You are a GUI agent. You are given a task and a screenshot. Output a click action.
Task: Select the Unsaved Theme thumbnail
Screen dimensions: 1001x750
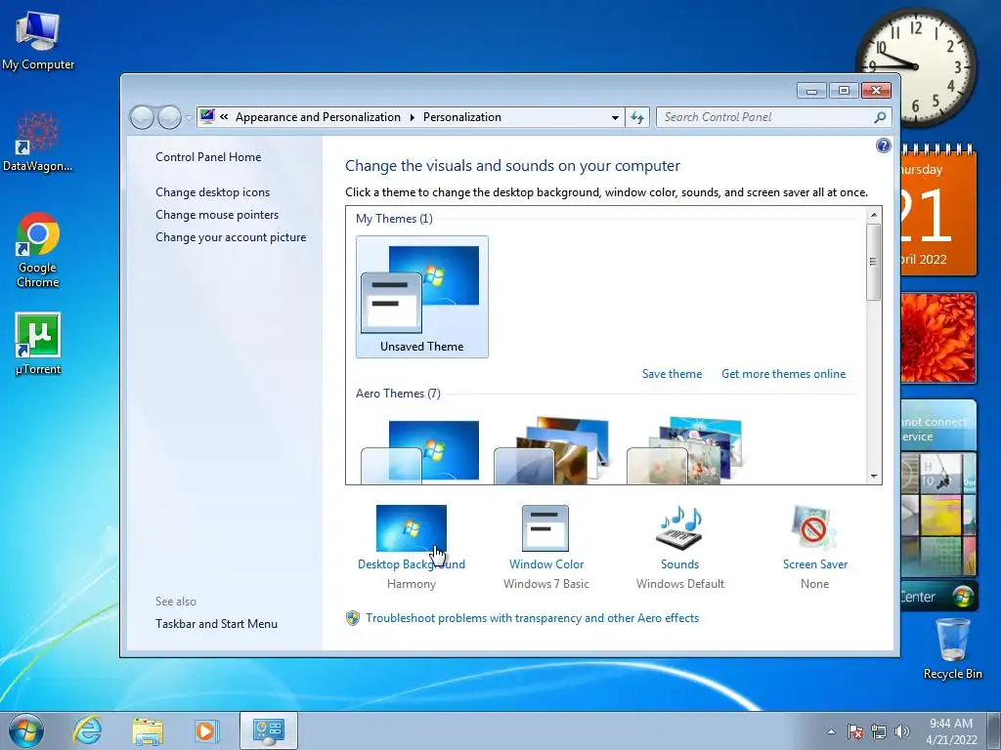point(422,297)
